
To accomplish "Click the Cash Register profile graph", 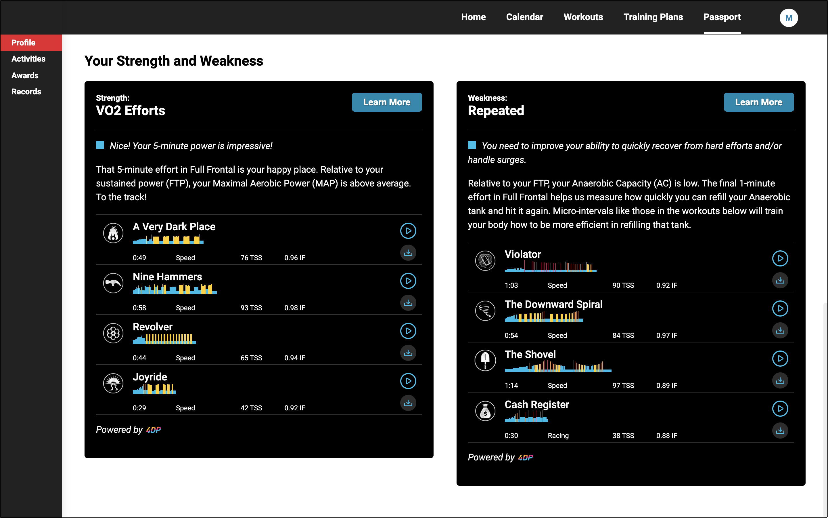I will [x=526, y=416].
